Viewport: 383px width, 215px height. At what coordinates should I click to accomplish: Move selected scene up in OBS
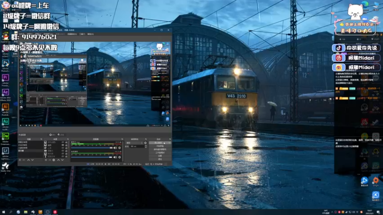point(28,160)
